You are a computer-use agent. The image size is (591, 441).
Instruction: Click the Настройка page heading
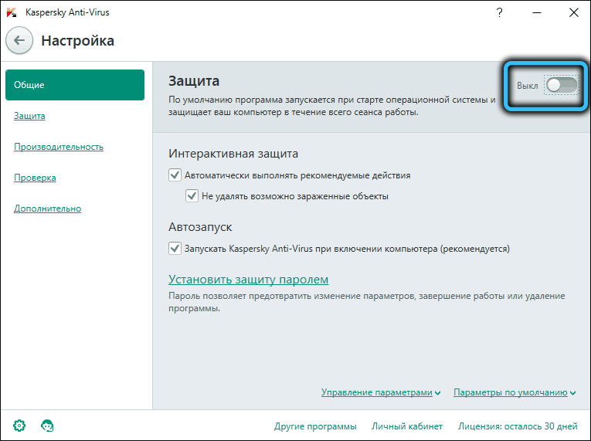[x=78, y=40]
